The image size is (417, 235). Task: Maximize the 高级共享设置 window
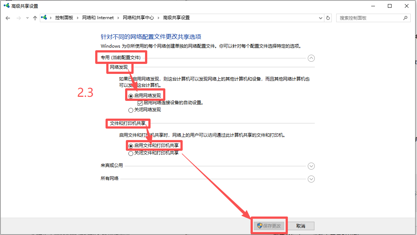pyautogui.click(x=390, y=6)
